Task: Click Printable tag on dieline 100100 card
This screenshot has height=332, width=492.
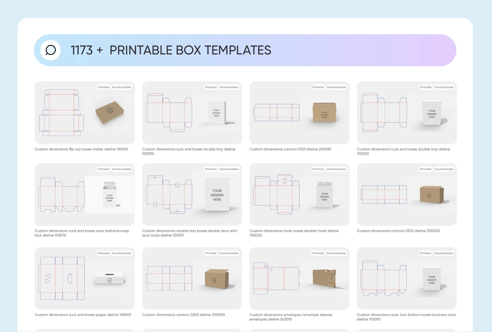Action: (425, 87)
